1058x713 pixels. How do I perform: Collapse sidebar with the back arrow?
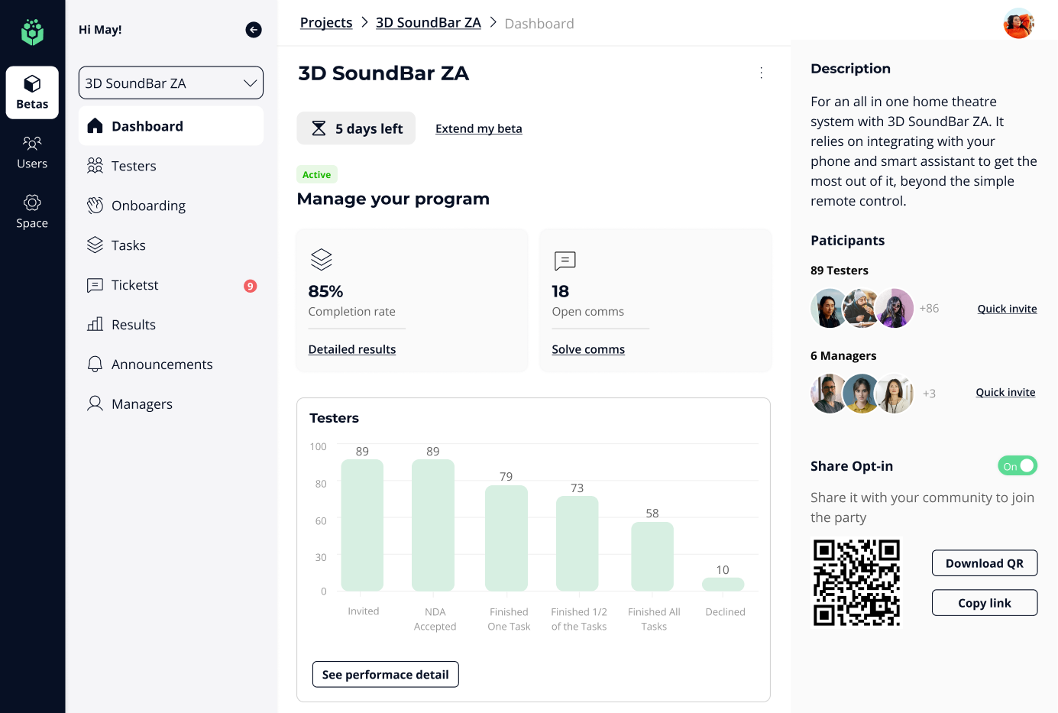(x=254, y=30)
